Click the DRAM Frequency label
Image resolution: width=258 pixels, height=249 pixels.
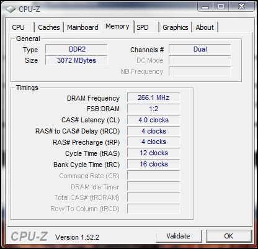93,98
